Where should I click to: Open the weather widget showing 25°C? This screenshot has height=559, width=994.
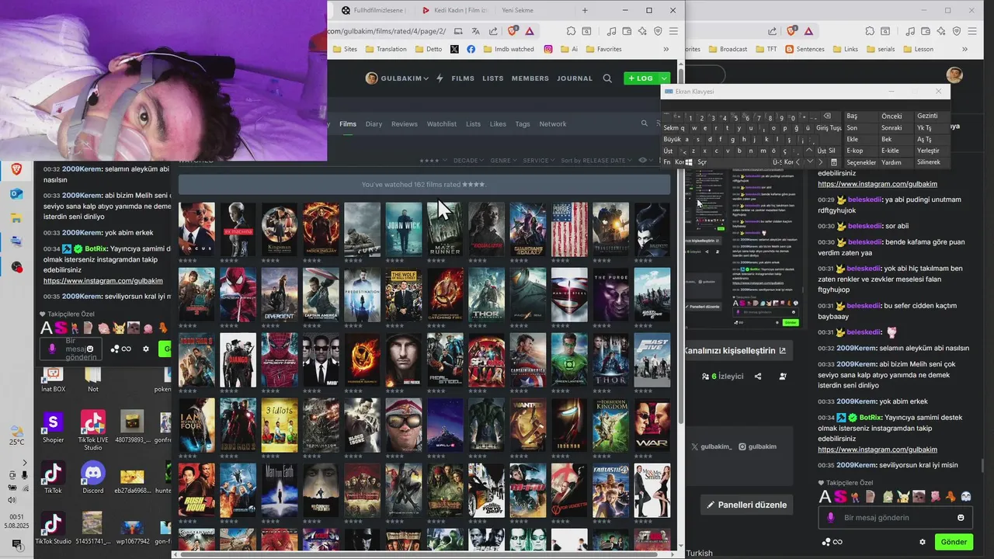[16, 435]
